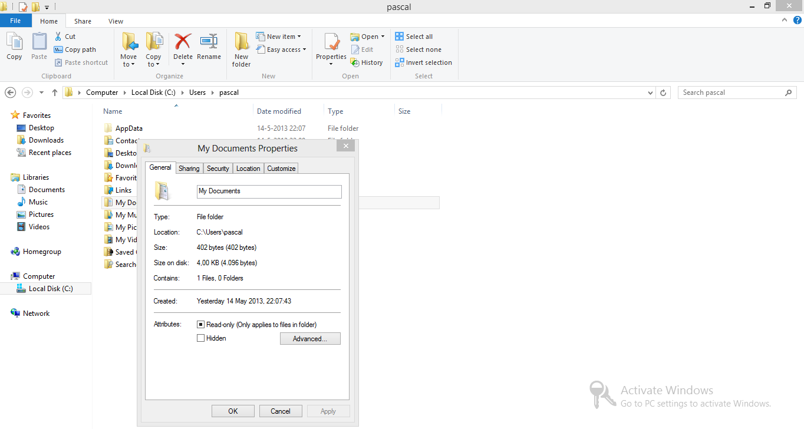This screenshot has width=804, height=429.
Task: Switch to the Sharing tab in Properties
Action: pos(189,169)
